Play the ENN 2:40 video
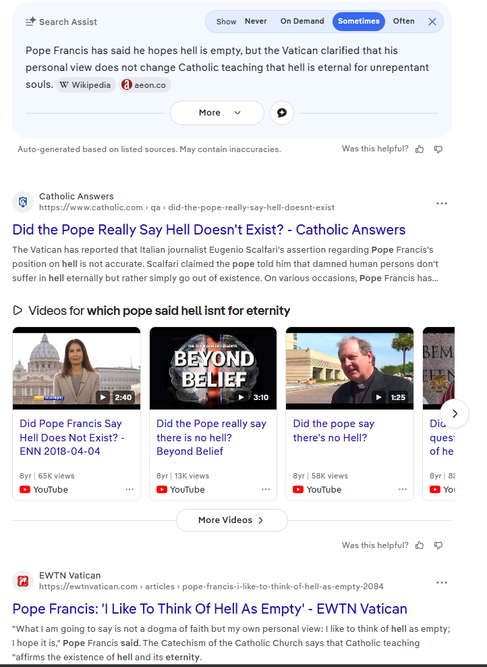This screenshot has height=667, width=487. pyautogui.click(x=103, y=397)
